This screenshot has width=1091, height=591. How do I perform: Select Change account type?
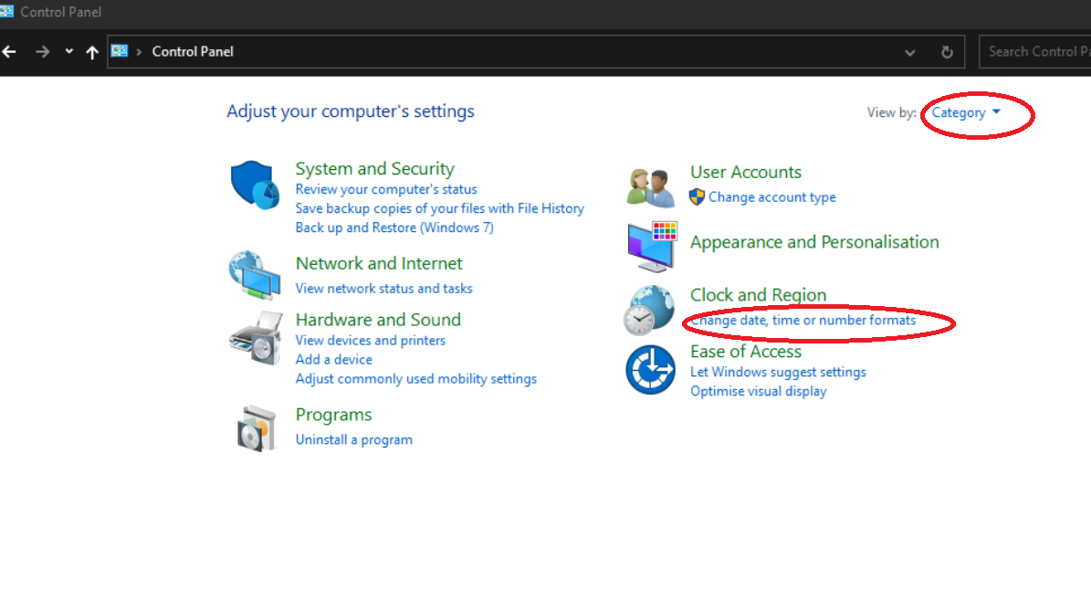771,197
